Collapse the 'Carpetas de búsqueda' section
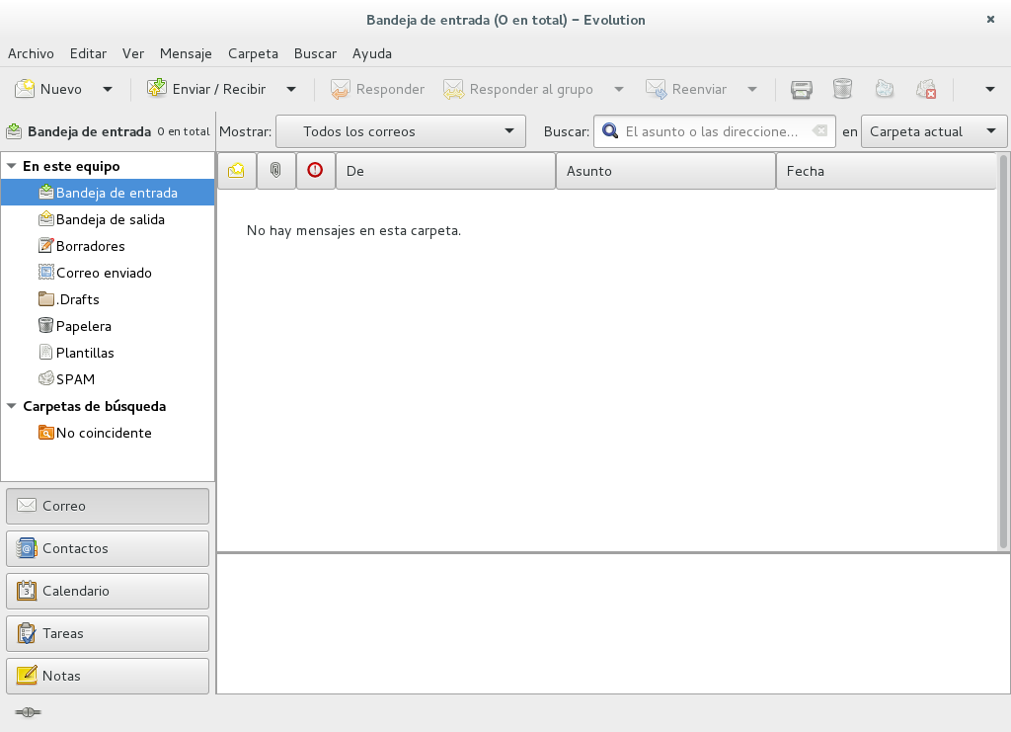 click(11, 406)
